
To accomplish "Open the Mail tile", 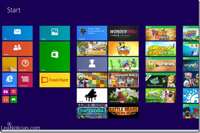I will click(x=17, y=33).
